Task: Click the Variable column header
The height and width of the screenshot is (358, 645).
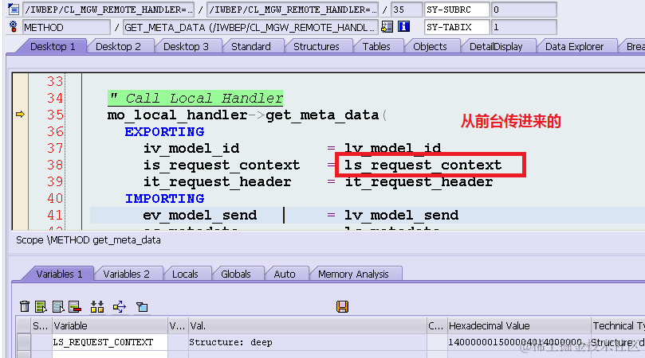Action: pyautogui.click(x=109, y=325)
